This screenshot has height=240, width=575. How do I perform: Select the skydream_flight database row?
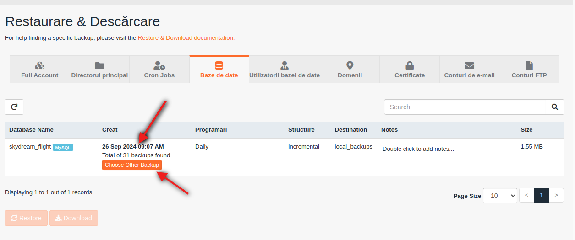[285, 157]
